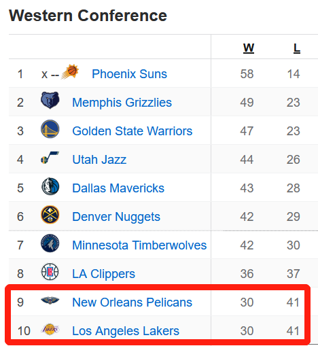This screenshot has height=346, width=318.
Task: Open the Golden State Warriors link
Action: coord(132,131)
